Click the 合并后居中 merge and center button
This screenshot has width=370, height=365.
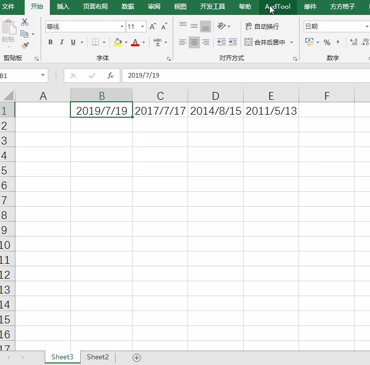pos(265,42)
